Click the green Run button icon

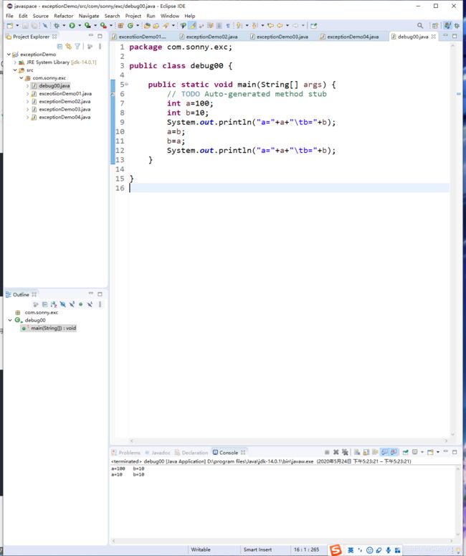pos(72,26)
